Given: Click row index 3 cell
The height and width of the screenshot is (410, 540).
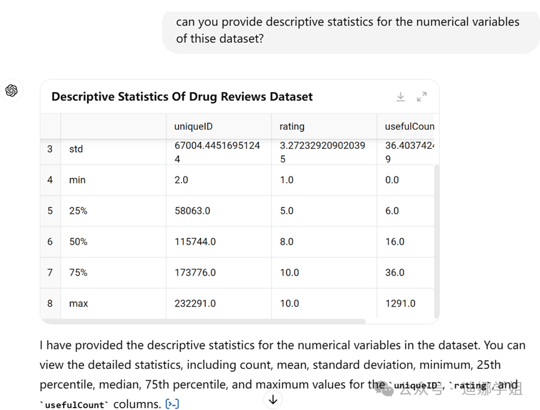Looking at the screenshot, I should pos(51,152).
